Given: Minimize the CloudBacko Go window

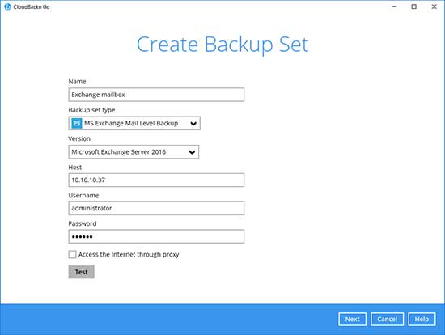Looking at the screenshot, I should [394, 6].
